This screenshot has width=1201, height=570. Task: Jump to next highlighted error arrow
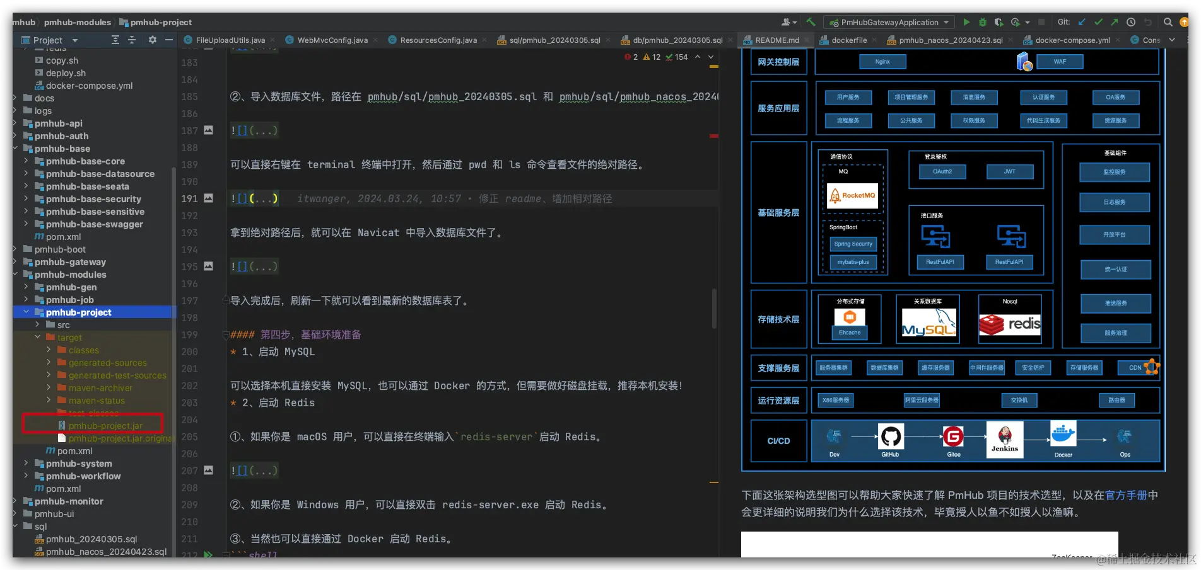click(x=711, y=57)
